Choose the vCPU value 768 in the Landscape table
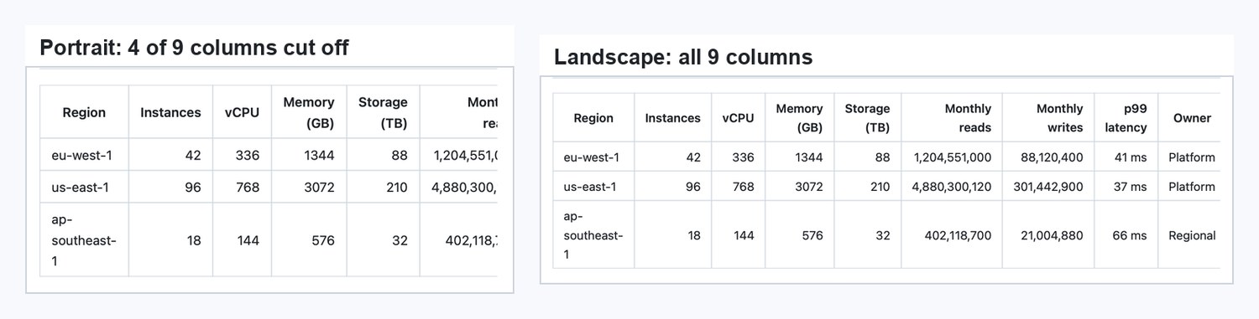This screenshot has width=1259, height=319. point(738,187)
